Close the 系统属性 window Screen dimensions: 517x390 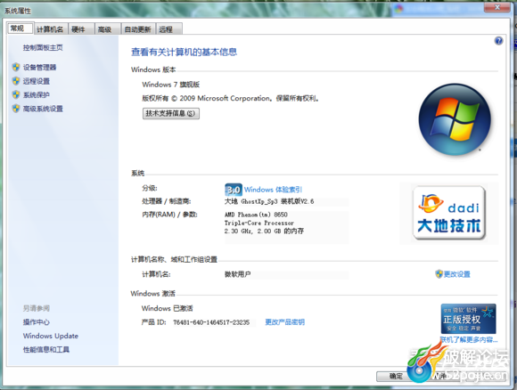497,7
